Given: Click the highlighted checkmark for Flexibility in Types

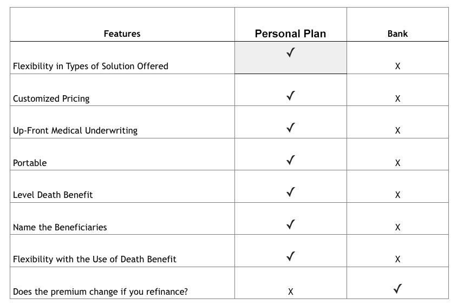Looking at the screenshot, I should tap(291, 52).
